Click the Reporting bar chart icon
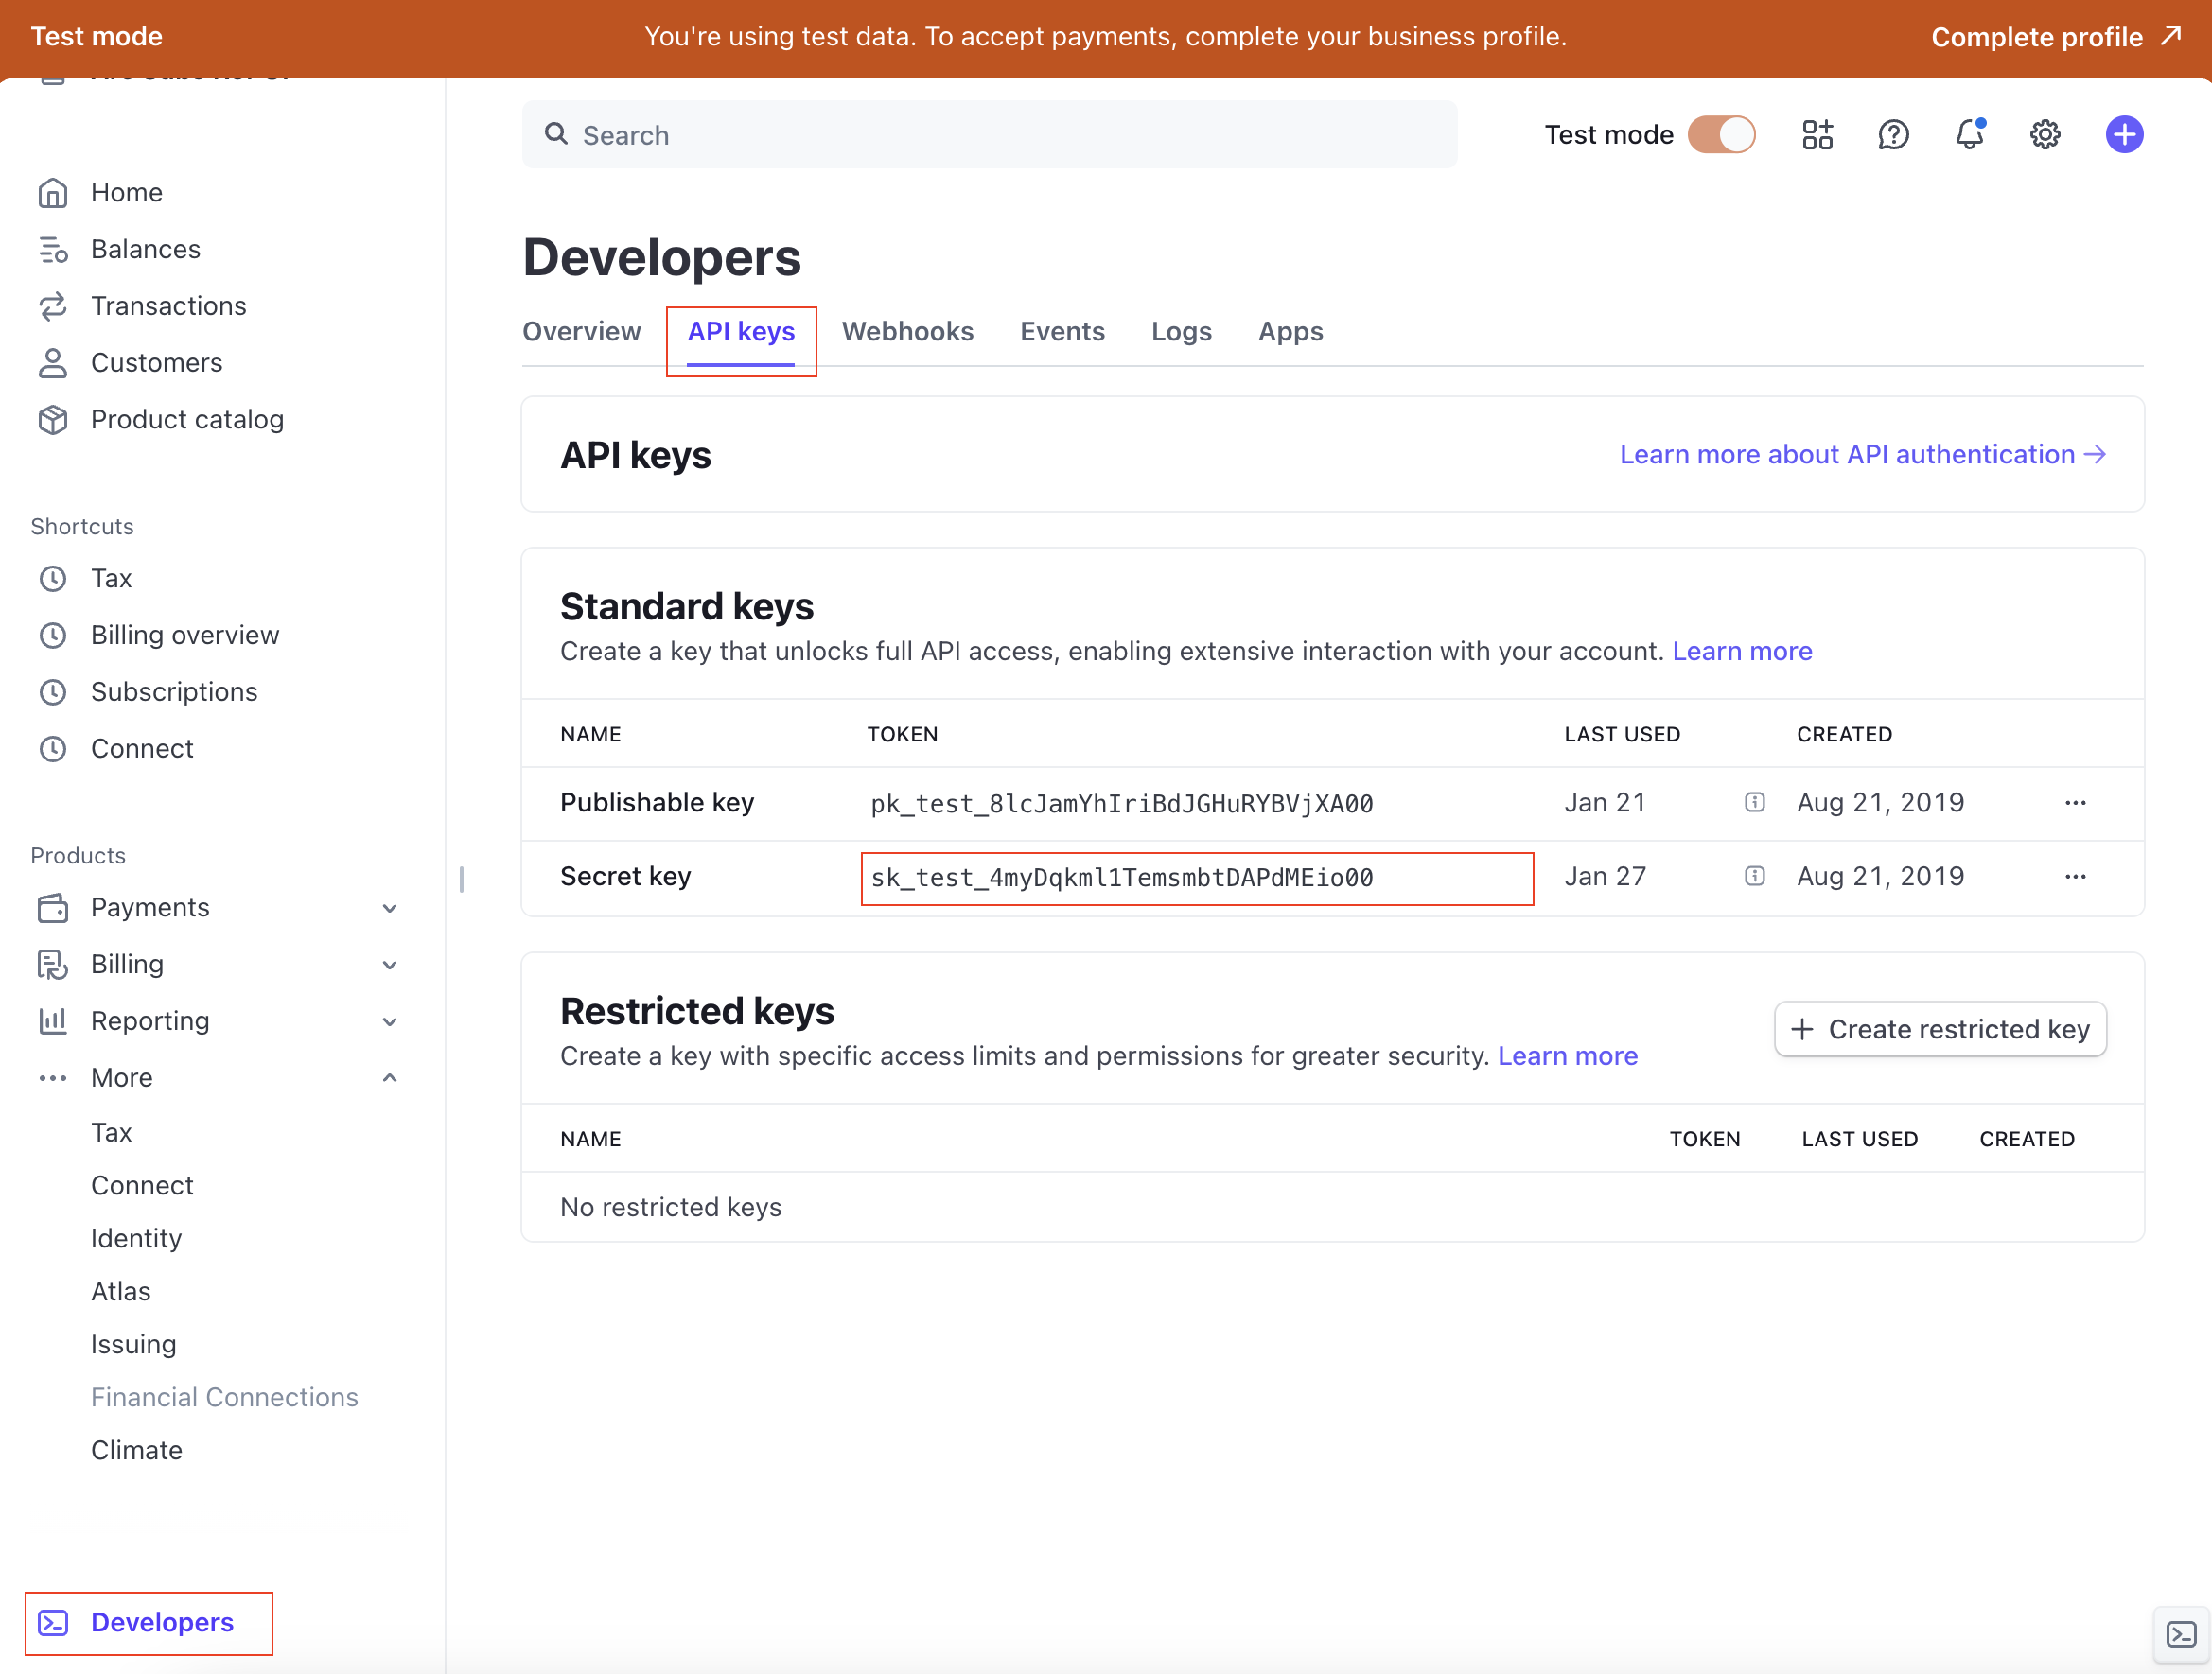The height and width of the screenshot is (1674, 2212). click(x=53, y=1021)
